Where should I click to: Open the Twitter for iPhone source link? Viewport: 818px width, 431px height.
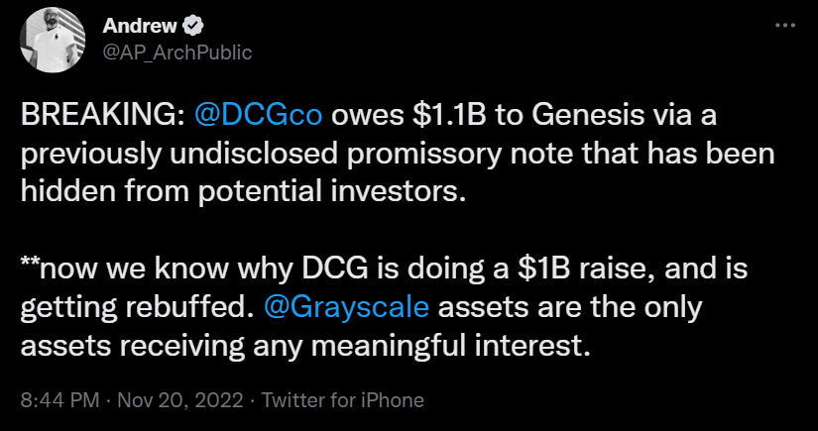coord(342,400)
